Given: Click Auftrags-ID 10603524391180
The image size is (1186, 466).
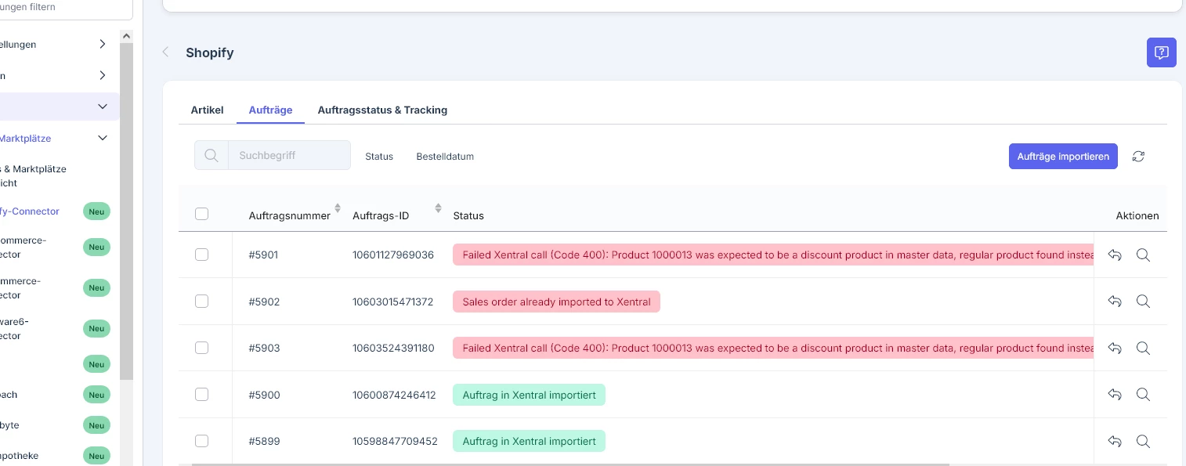Looking at the screenshot, I should point(393,348).
